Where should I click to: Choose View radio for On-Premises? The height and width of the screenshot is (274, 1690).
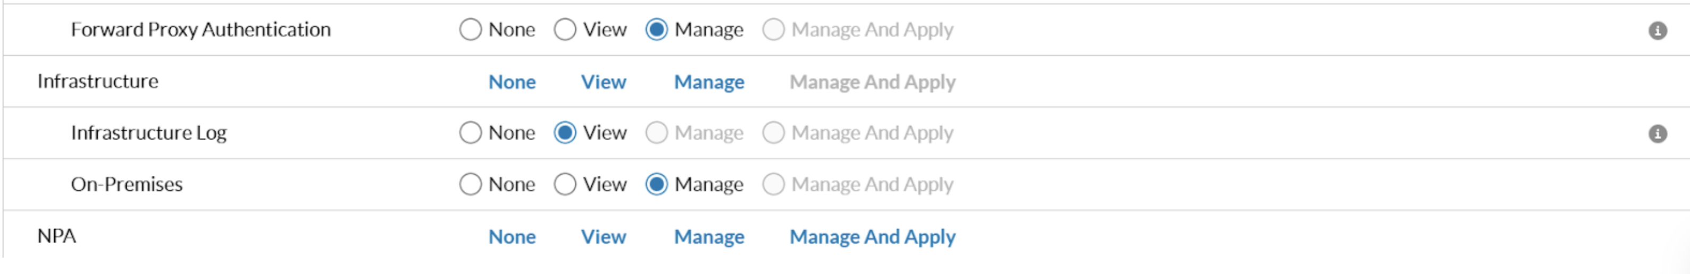pos(565,185)
